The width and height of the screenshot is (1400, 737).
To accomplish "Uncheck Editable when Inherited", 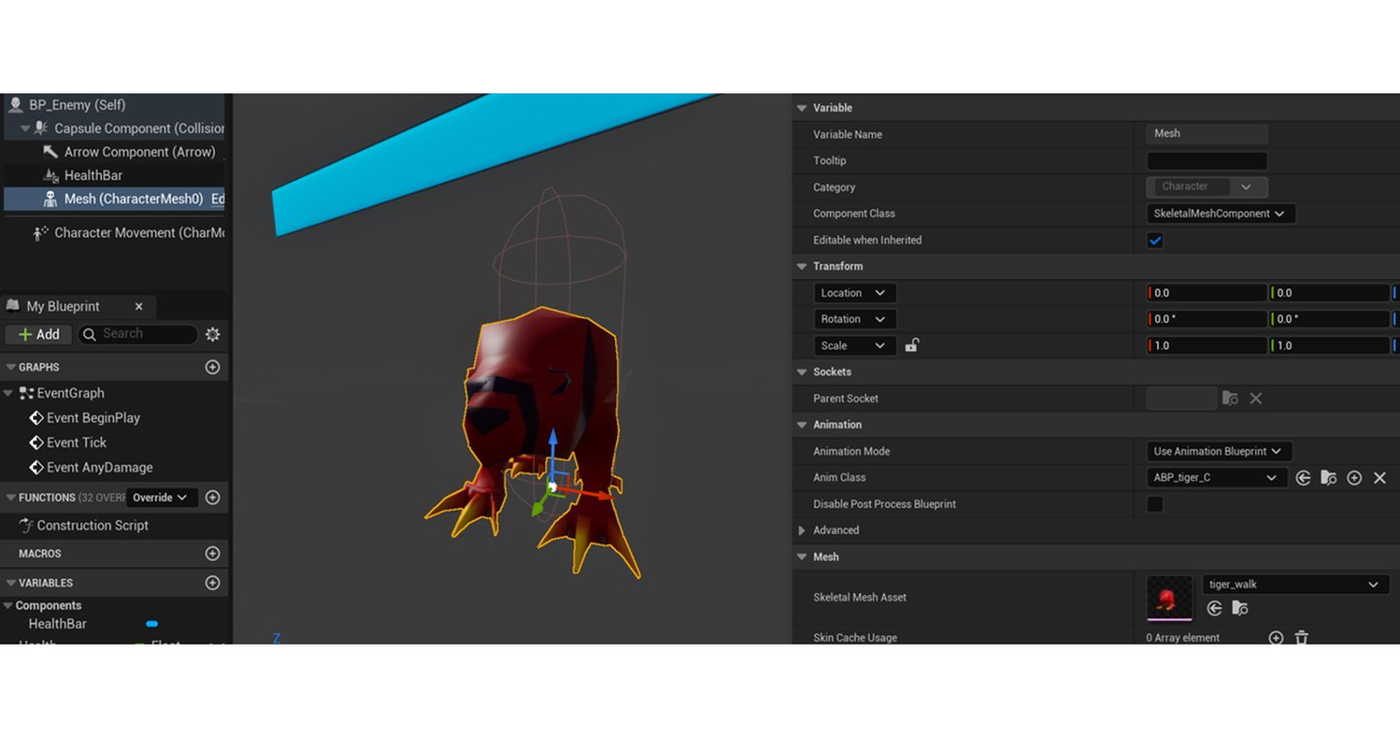I will click(1155, 240).
